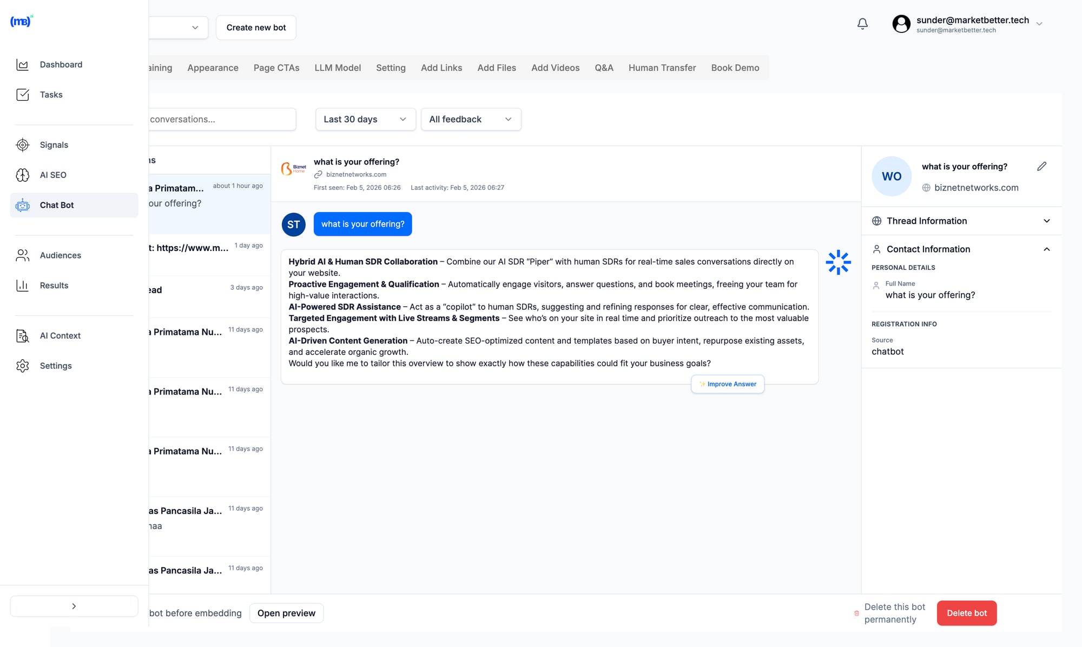Open Settings from the sidebar
1082x647 pixels.
55,366
